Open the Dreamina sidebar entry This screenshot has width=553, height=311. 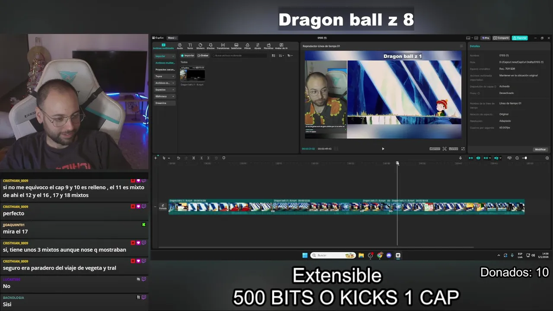(x=165, y=103)
